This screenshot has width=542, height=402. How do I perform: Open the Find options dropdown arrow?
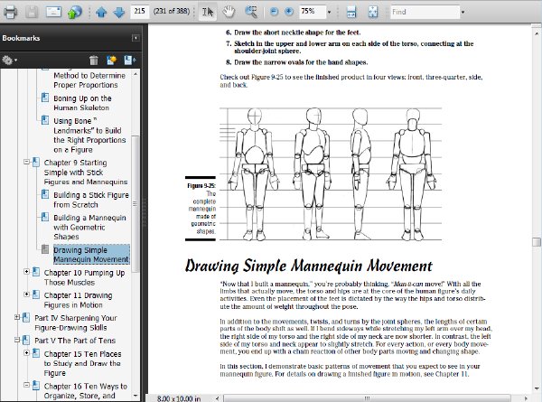pos(463,13)
